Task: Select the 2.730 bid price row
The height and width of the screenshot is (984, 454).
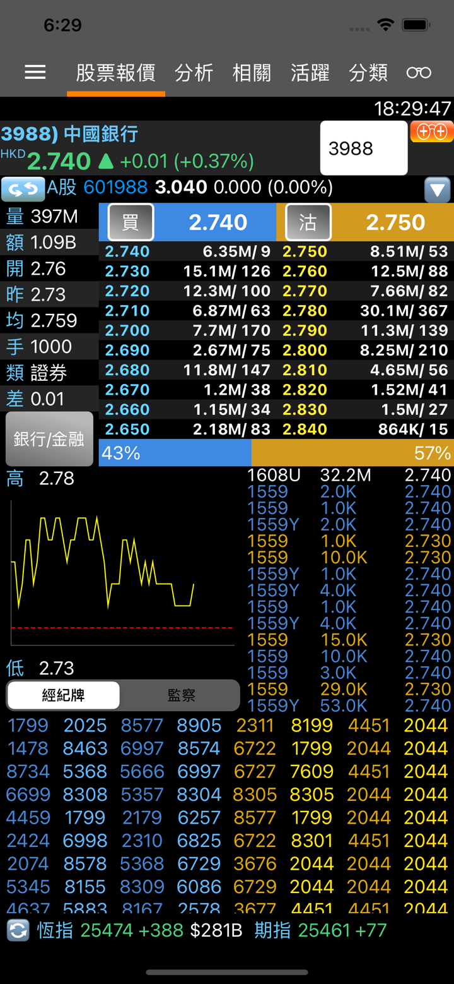Action: coord(187,271)
